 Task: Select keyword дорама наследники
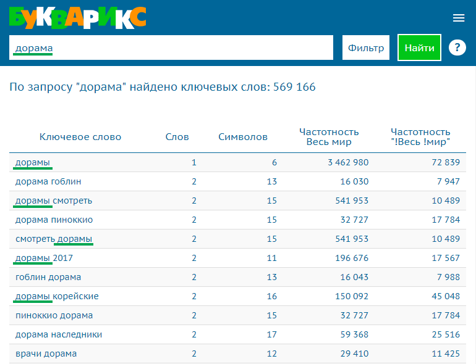[59, 334]
